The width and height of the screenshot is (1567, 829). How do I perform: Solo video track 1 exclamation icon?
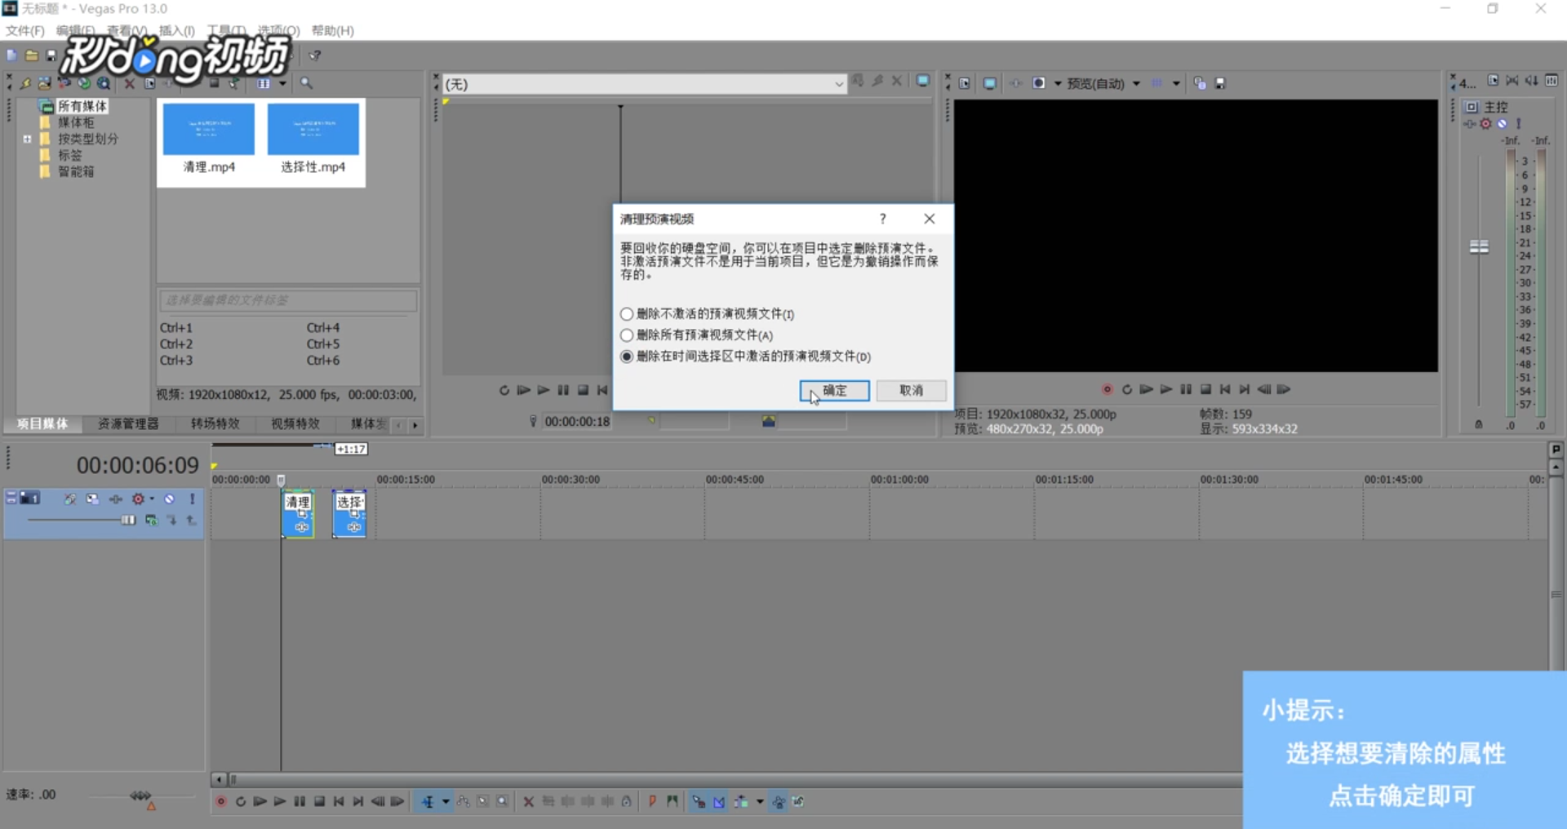(x=193, y=499)
